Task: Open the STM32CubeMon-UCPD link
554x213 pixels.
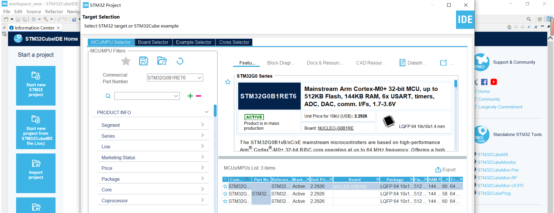Action: [x=500, y=186]
